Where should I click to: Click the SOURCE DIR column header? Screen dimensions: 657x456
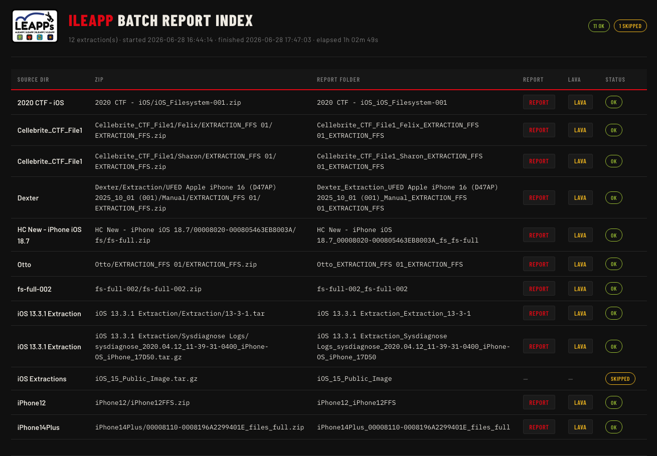(x=33, y=80)
